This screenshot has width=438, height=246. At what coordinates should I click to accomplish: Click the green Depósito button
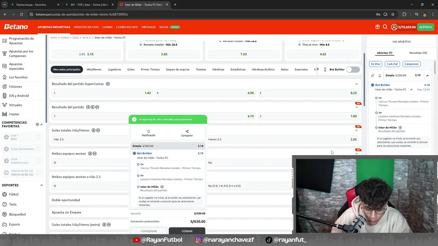click(x=426, y=27)
